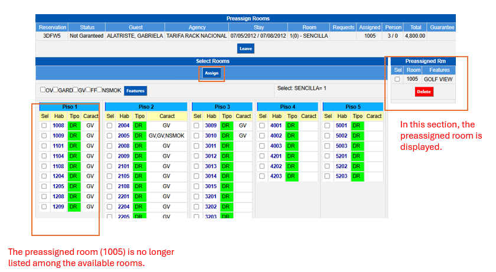Click the red Delete button
The width and height of the screenshot is (496, 272).
[x=424, y=92]
